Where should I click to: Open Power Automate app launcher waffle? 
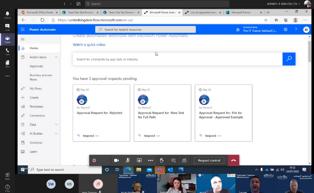pos(23,30)
